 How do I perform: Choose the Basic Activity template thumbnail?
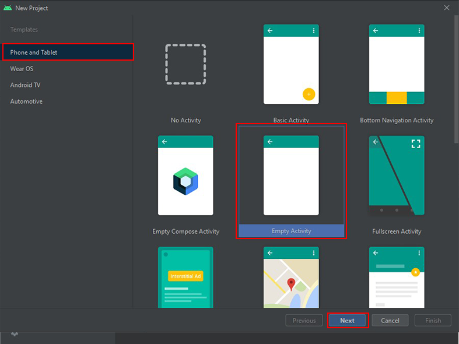[x=291, y=64]
